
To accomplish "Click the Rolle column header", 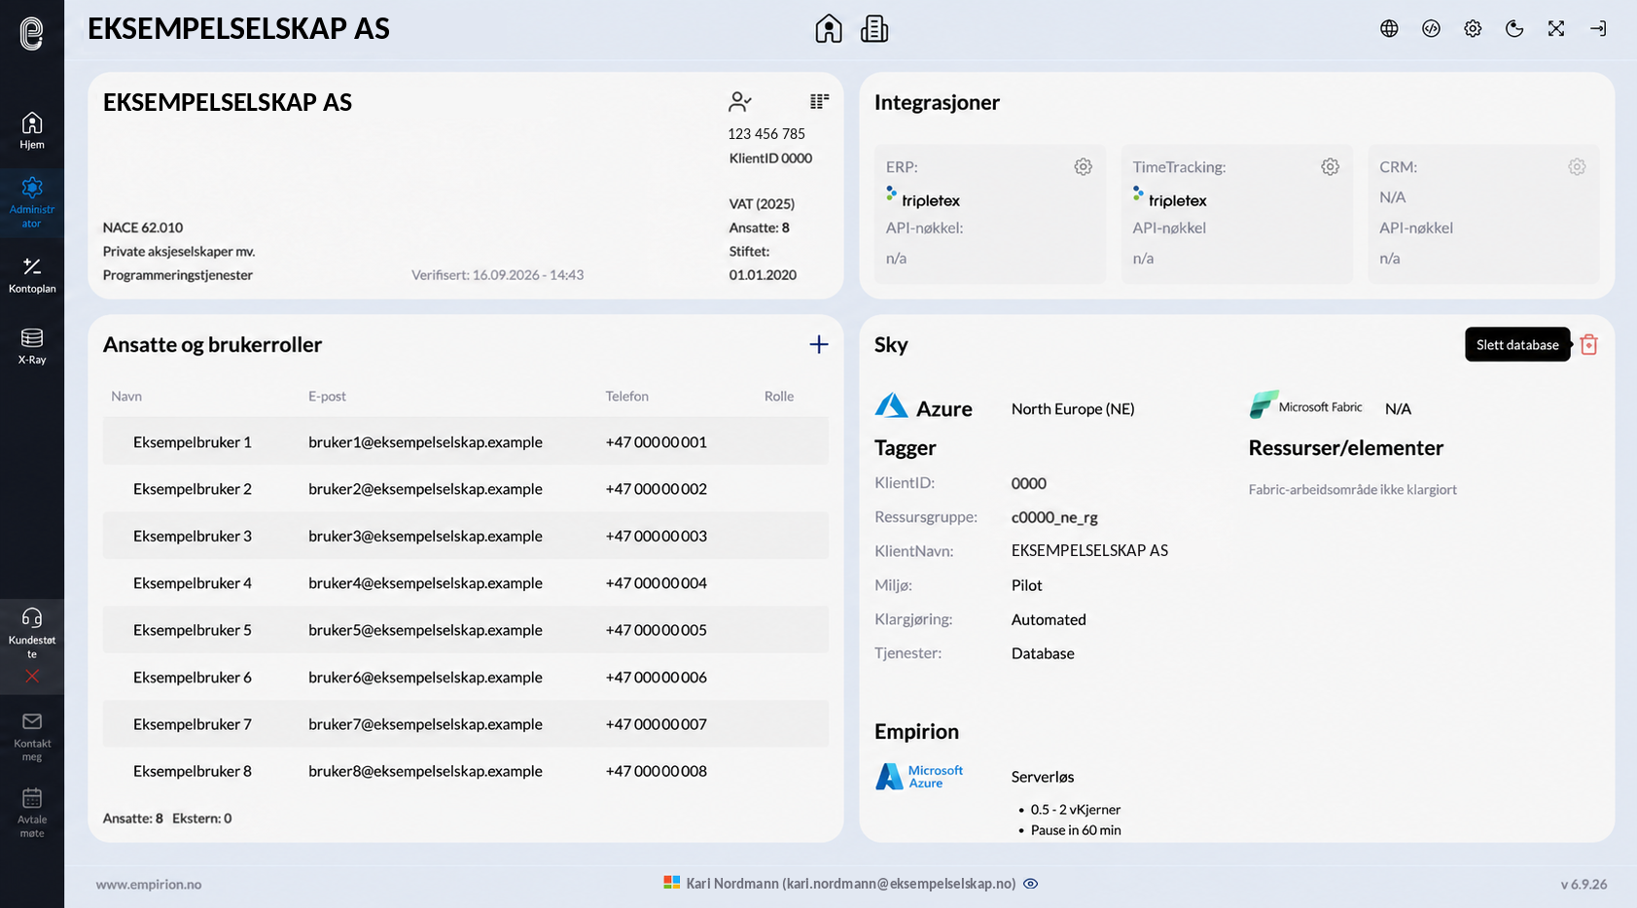I will [x=779, y=396].
